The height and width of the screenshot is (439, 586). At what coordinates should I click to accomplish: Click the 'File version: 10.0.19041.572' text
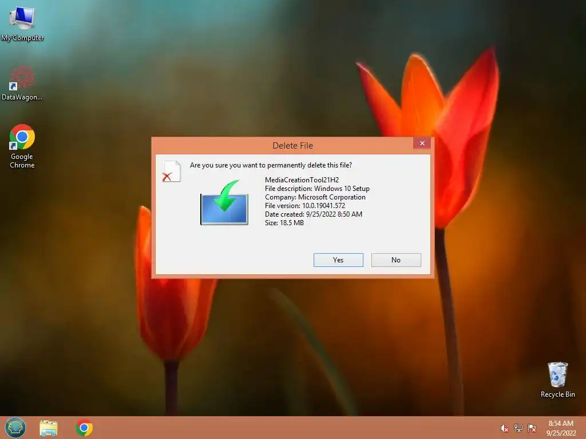(305, 206)
